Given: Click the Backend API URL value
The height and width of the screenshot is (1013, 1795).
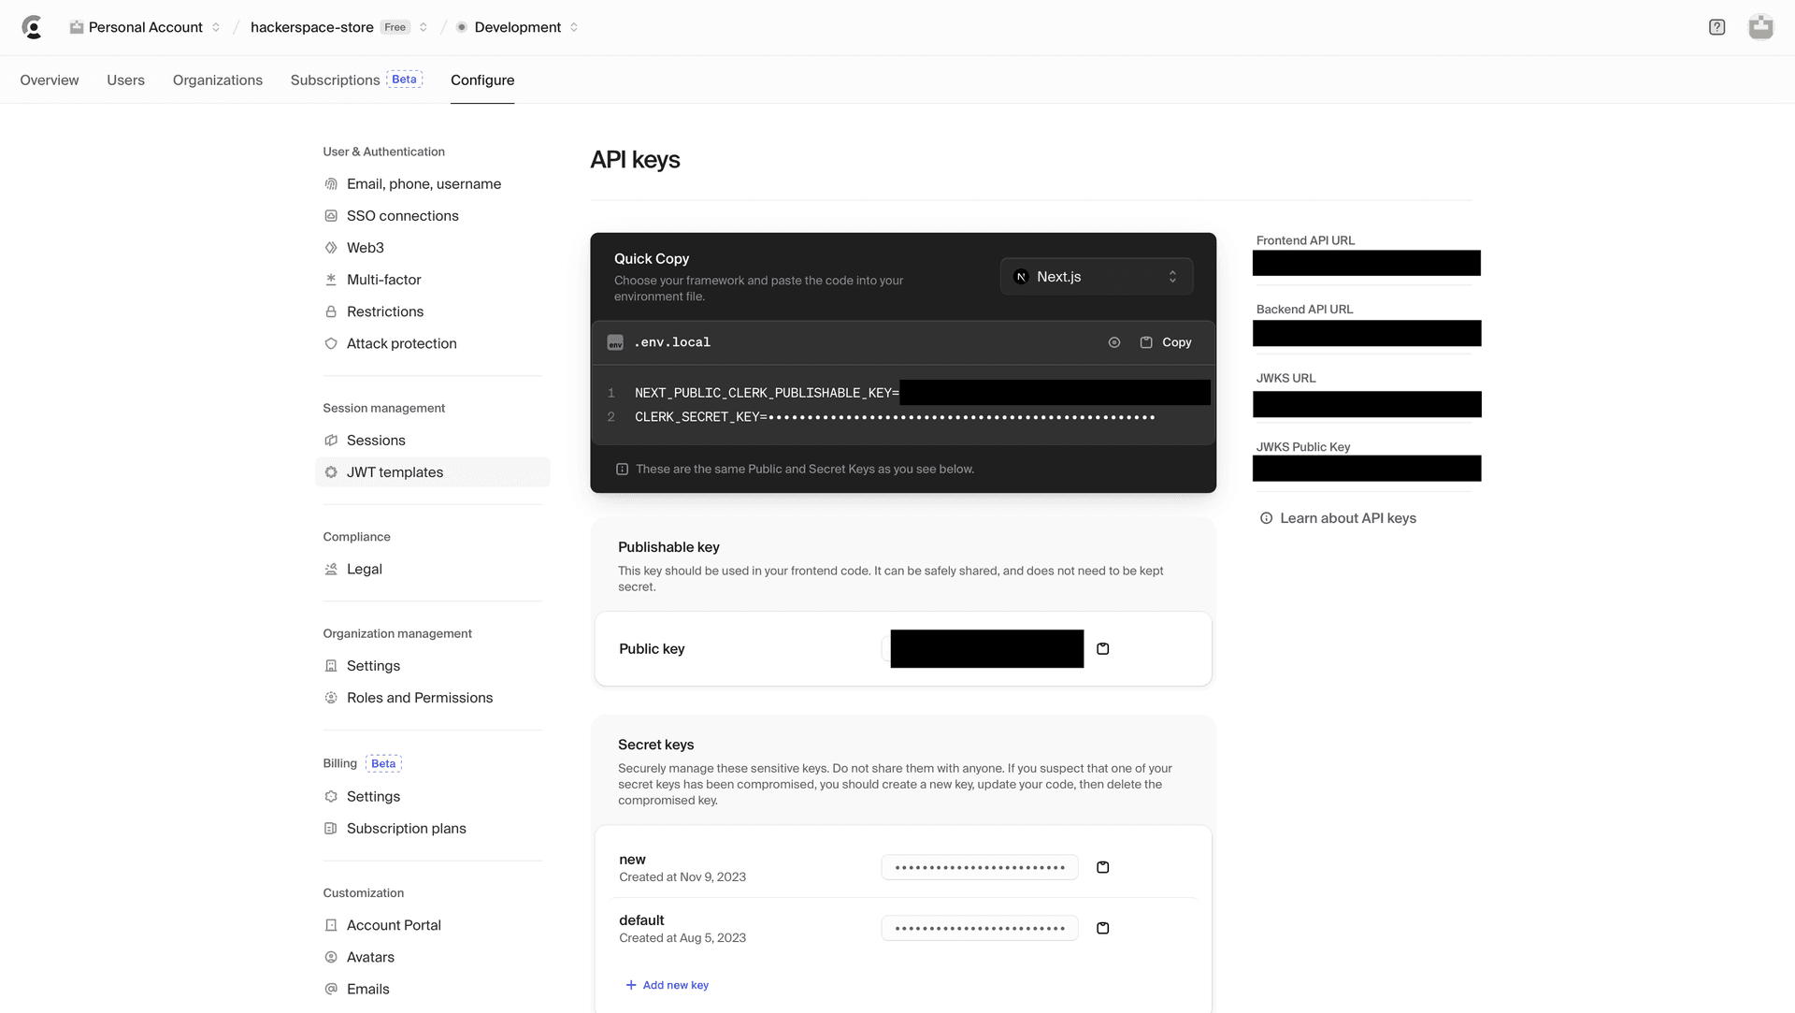Looking at the screenshot, I should pos(1367,333).
